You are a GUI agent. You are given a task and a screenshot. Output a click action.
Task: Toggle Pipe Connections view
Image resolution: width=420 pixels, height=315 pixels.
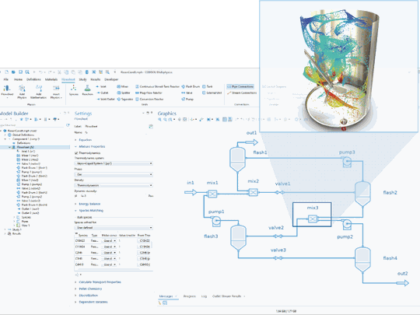(240, 86)
